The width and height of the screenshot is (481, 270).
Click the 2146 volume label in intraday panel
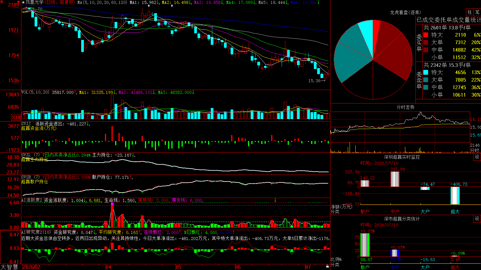[x=475, y=145]
